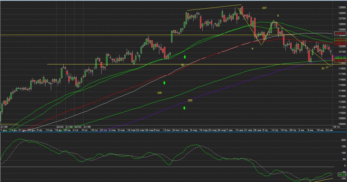Click the 11957 red price tag
This screenshot has height=182, width=347.
pyautogui.click(x=340, y=61)
